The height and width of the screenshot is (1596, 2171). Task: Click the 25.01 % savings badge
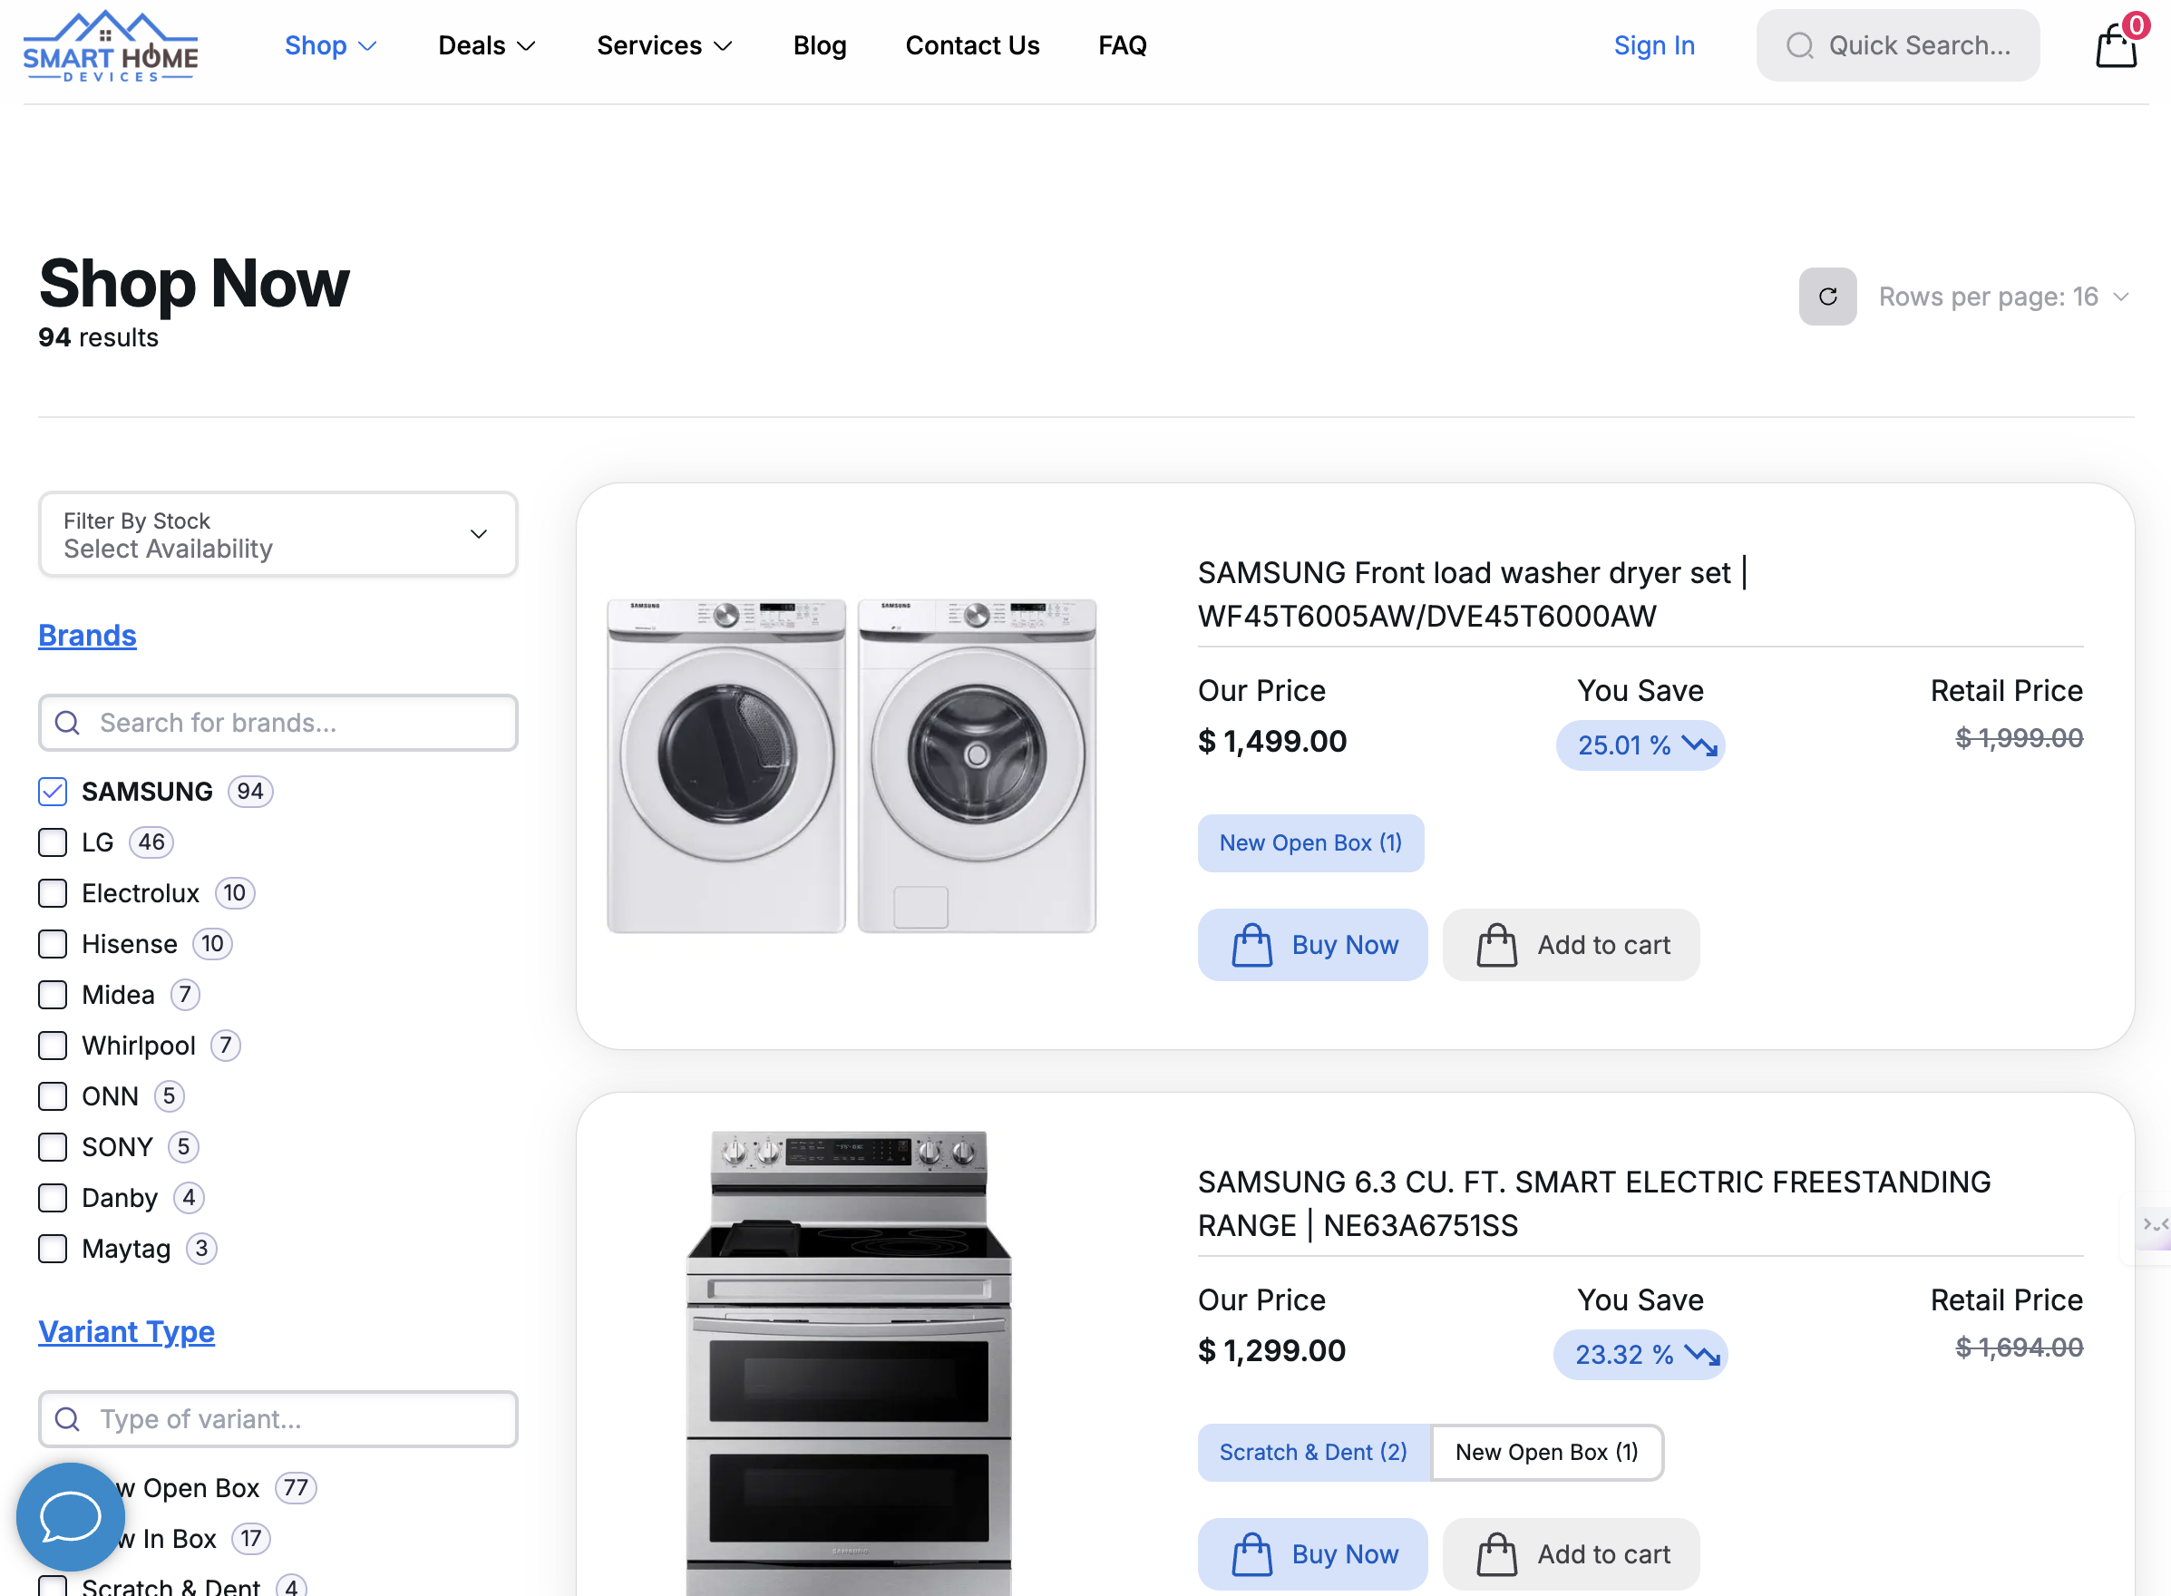(1640, 744)
